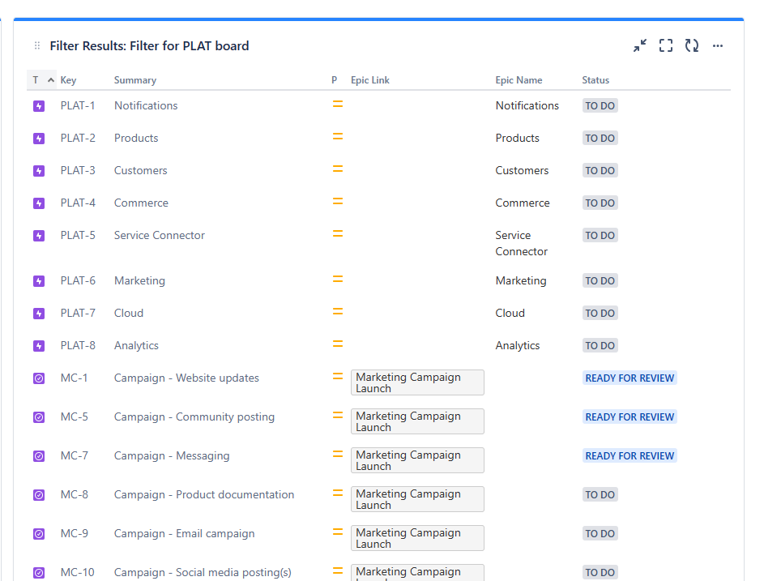This screenshot has width=764, height=581.
Task: Click the task type icon for MC-7
Action: click(x=39, y=455)
